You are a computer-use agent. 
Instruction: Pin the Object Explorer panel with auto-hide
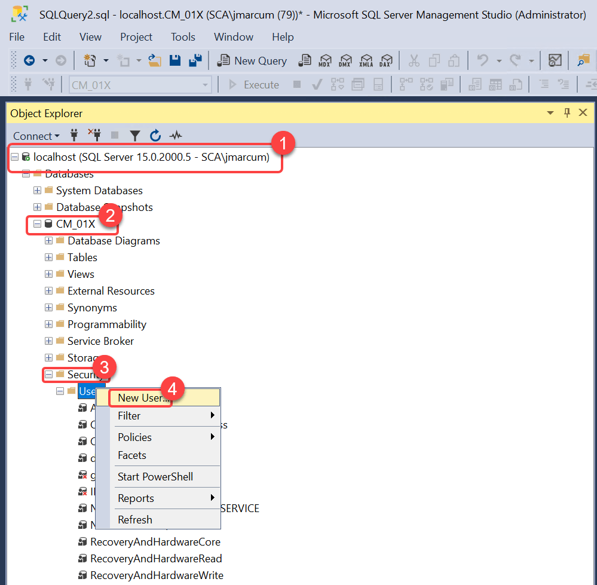567,113
